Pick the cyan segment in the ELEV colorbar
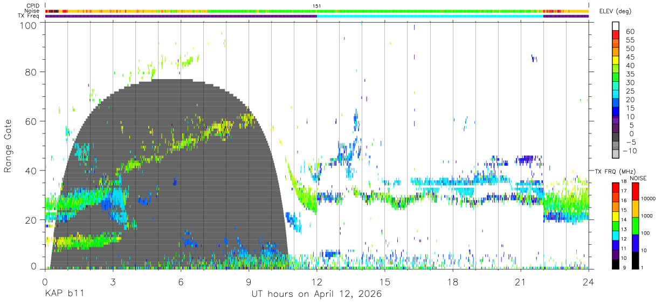662x305 pixels. (x=616, y=94)
